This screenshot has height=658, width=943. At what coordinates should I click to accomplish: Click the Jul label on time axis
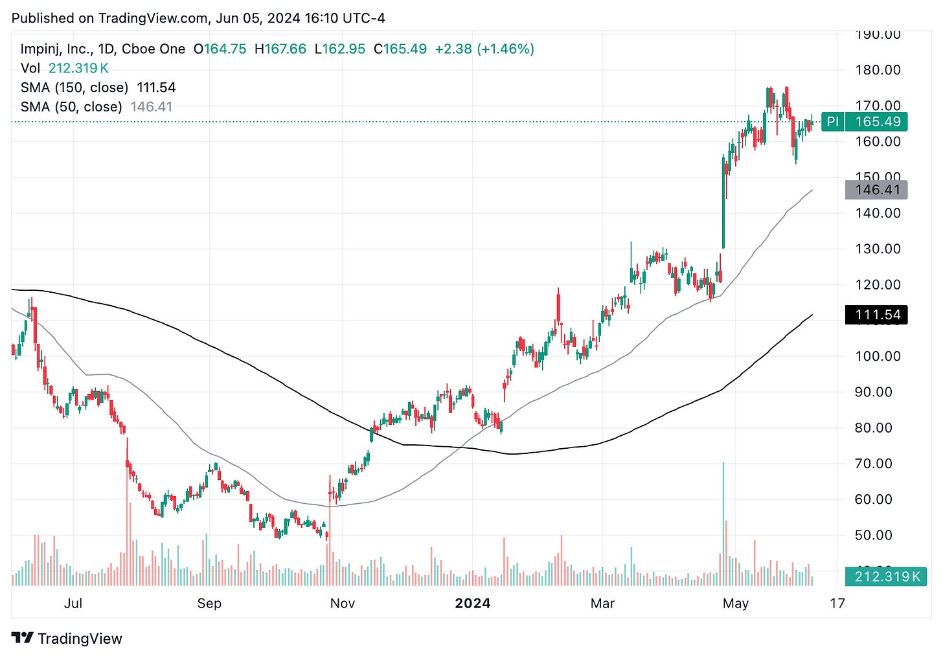pos(73,604)
